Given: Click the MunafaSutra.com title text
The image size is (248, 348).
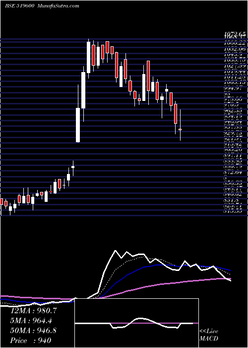Looking at the screenshot, I should point(59,6).
